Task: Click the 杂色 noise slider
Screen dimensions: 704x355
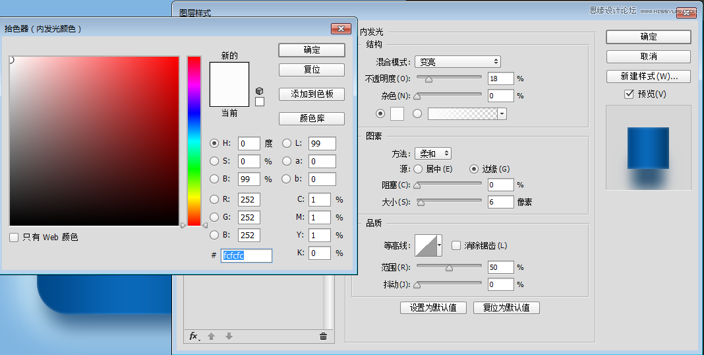Action: click(449, 95)
